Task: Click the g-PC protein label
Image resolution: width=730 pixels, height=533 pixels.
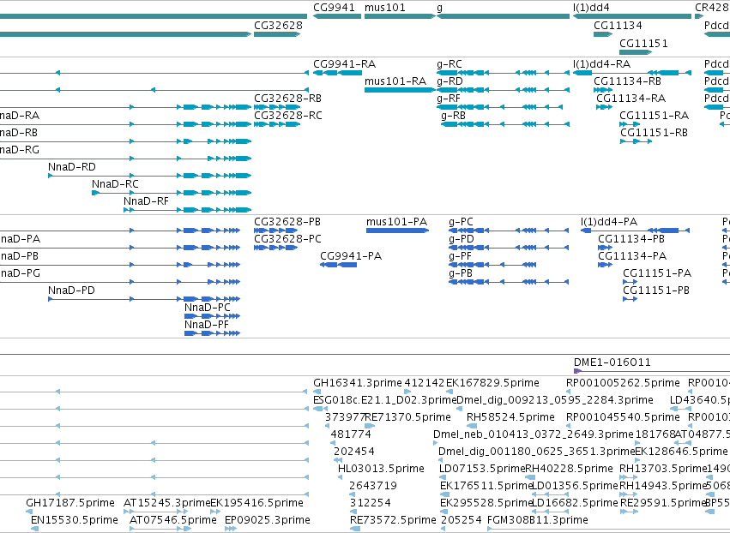Action: [x=461, y=221]
